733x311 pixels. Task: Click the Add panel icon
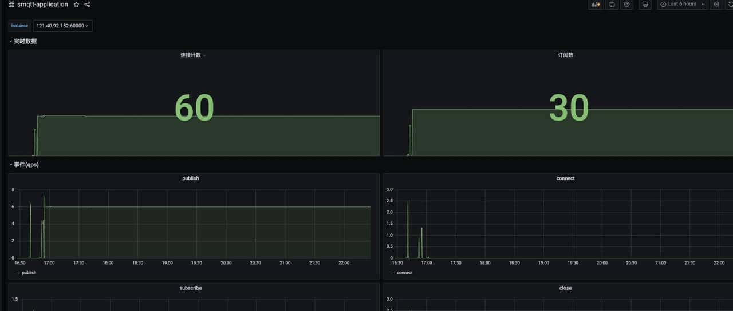pyautogui.click(x=596, y=5)
